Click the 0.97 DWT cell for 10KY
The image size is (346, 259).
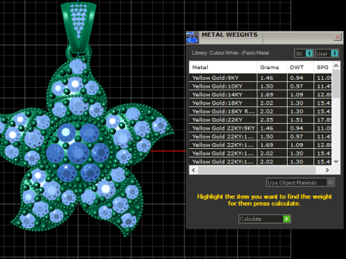pos(300,86)
